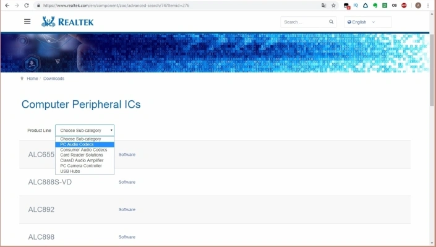Click the triangle-shaped extension icon
The width and height of the screenshot is (436, 247).
pyautogui.click(x=365, y=6)
